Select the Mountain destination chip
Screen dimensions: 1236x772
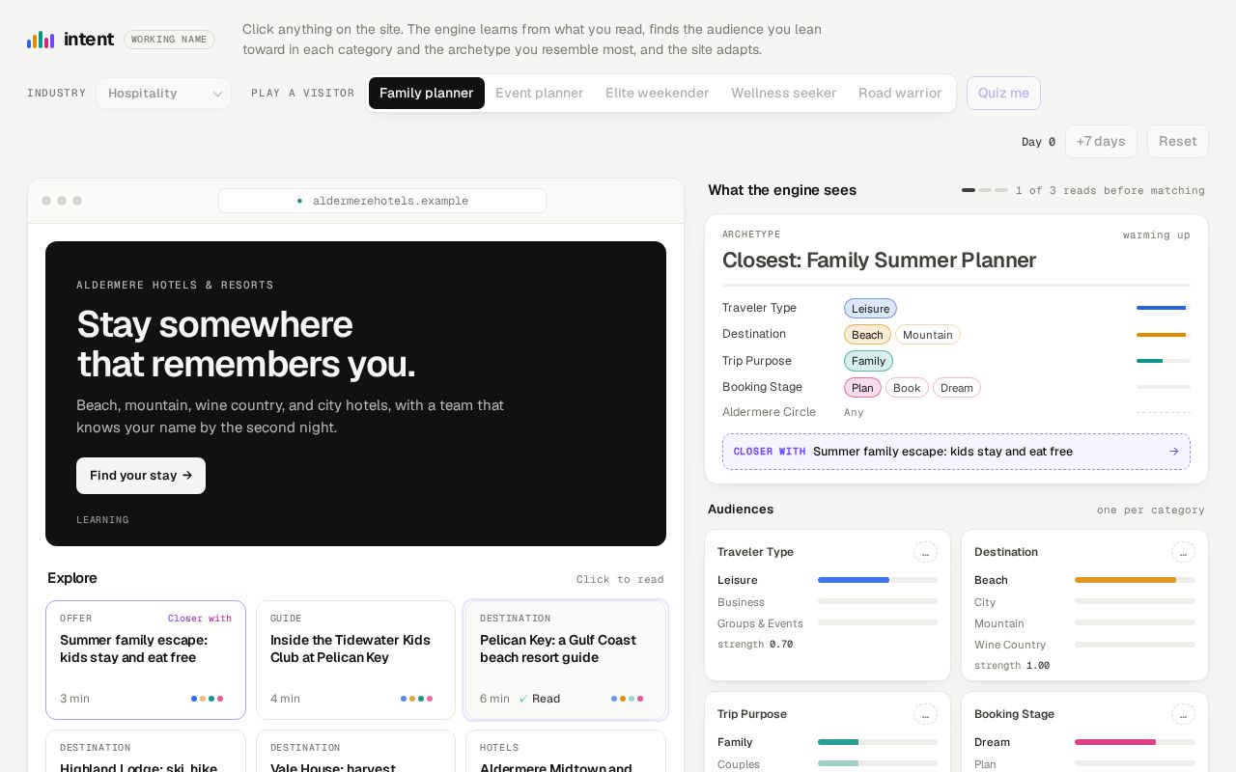click(927, 335)
